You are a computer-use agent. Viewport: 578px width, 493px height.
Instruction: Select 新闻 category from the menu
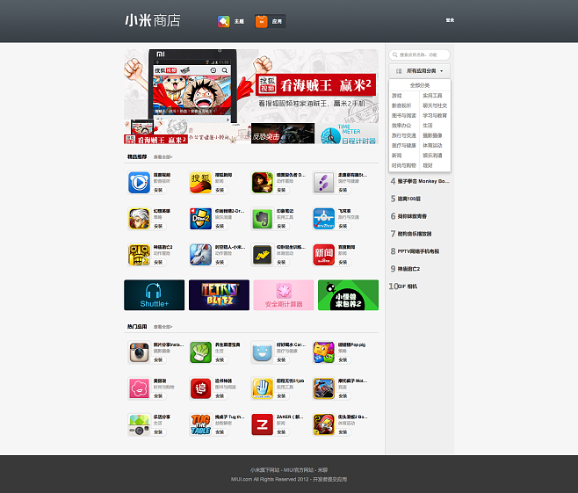[397, 156]
